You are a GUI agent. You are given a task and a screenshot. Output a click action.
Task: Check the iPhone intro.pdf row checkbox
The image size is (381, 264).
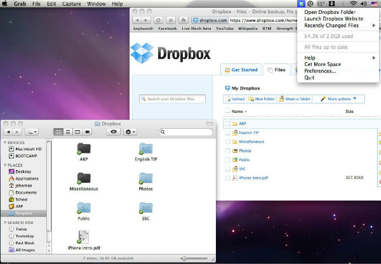tap(227, 178)
